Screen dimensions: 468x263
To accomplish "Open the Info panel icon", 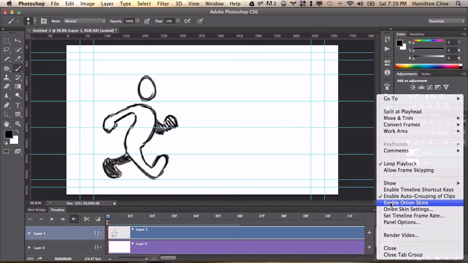I will [387, 73].
